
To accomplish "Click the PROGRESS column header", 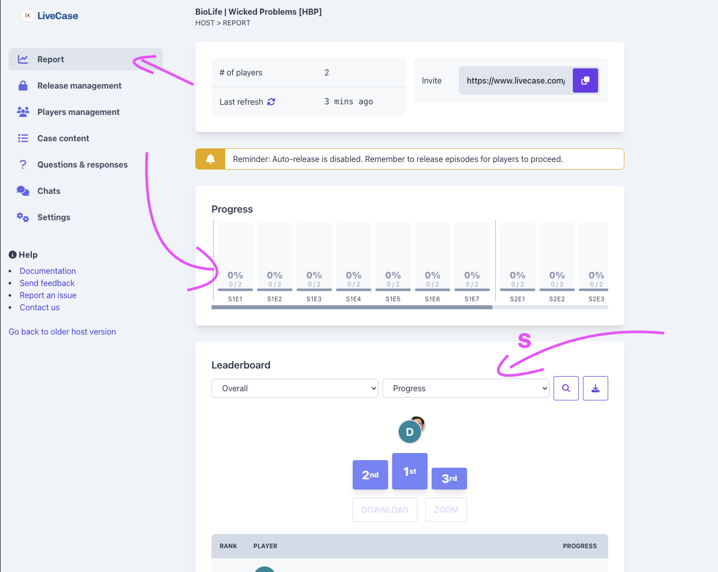I will point(580,546).
